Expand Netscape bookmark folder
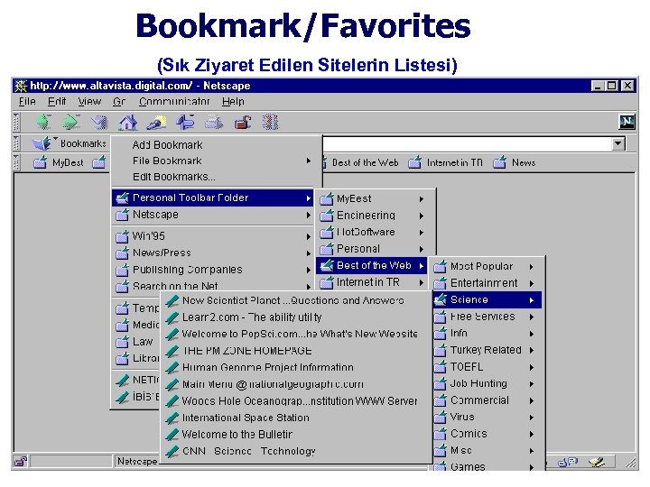The image size is (650, 487). point(213,215)
